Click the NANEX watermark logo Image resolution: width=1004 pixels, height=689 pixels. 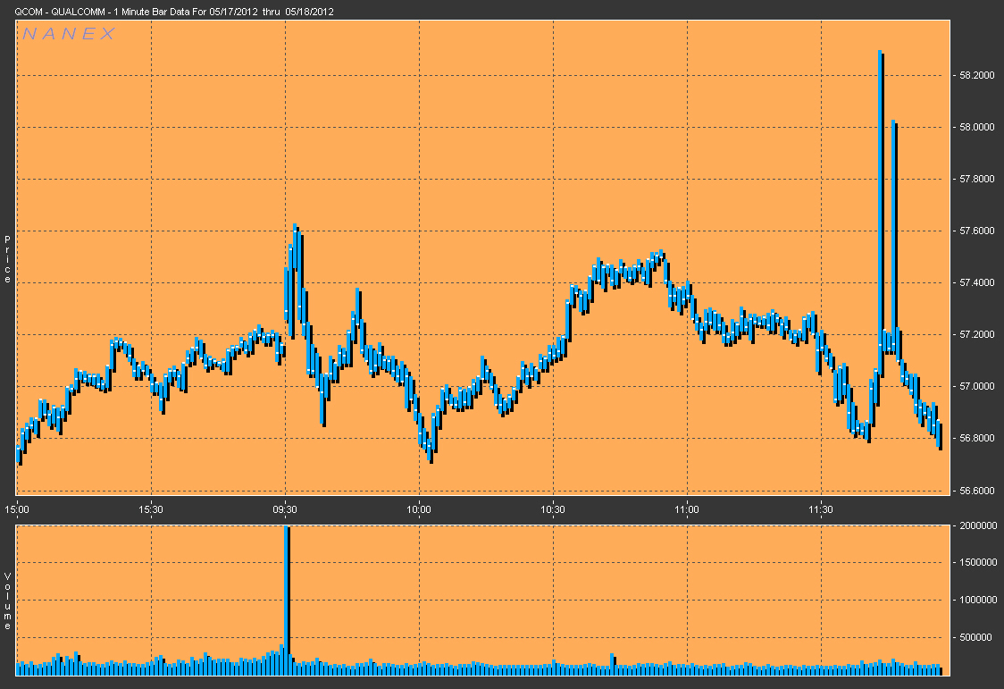pyautogui.click(x=68, y=34)
